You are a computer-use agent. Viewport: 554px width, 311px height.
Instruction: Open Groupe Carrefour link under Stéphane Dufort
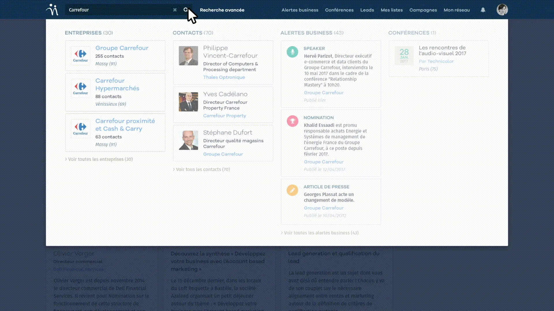tap(223, 154)
